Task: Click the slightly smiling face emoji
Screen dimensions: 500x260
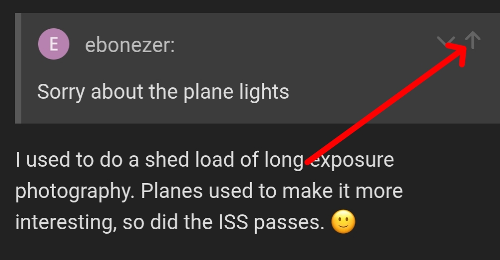Action: coord(343,223)
